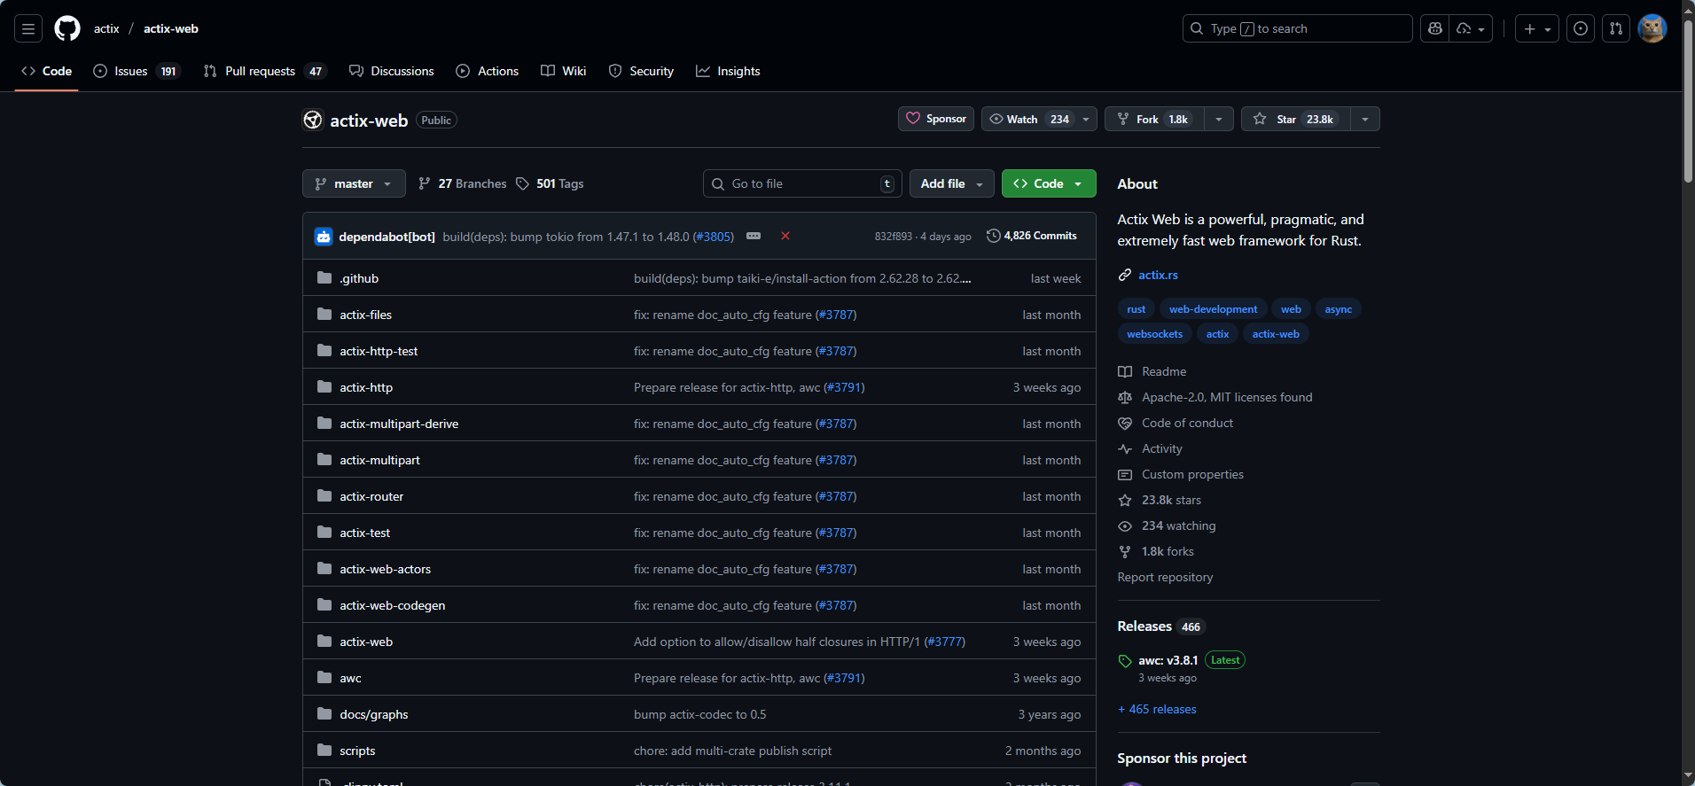Click the rust topic tag
Screen dimensions: 1695x786
click(1136, 309)
